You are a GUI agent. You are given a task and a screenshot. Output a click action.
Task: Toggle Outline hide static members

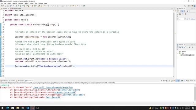[185, 47]
